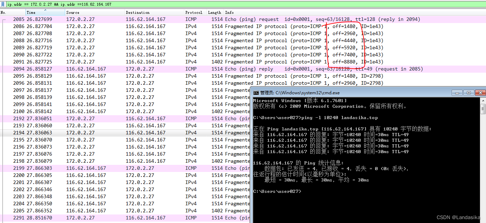Viewport: 486px width, 223px height.
Task: Select packet 2204 at time 27.866350
Action: [125, 204]
